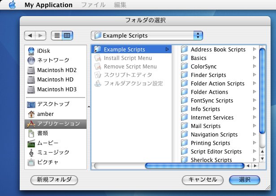Expand Folder Actions via its arrow
The image size is (276, 196).
(254, 92)
